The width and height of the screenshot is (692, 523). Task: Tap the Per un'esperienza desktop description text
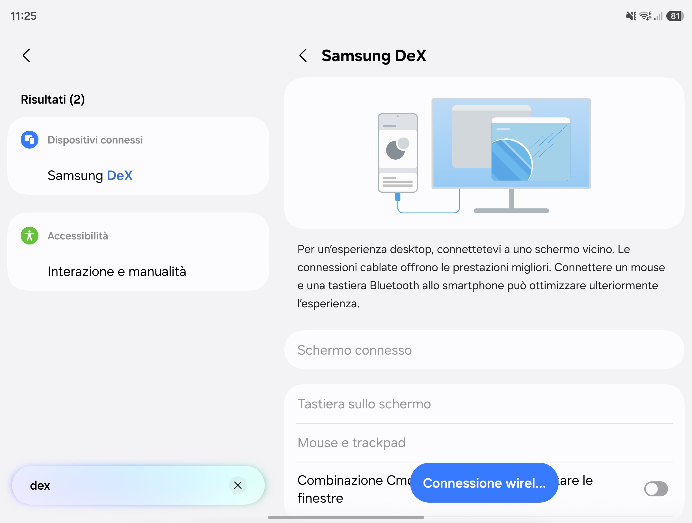coord(481,276)
